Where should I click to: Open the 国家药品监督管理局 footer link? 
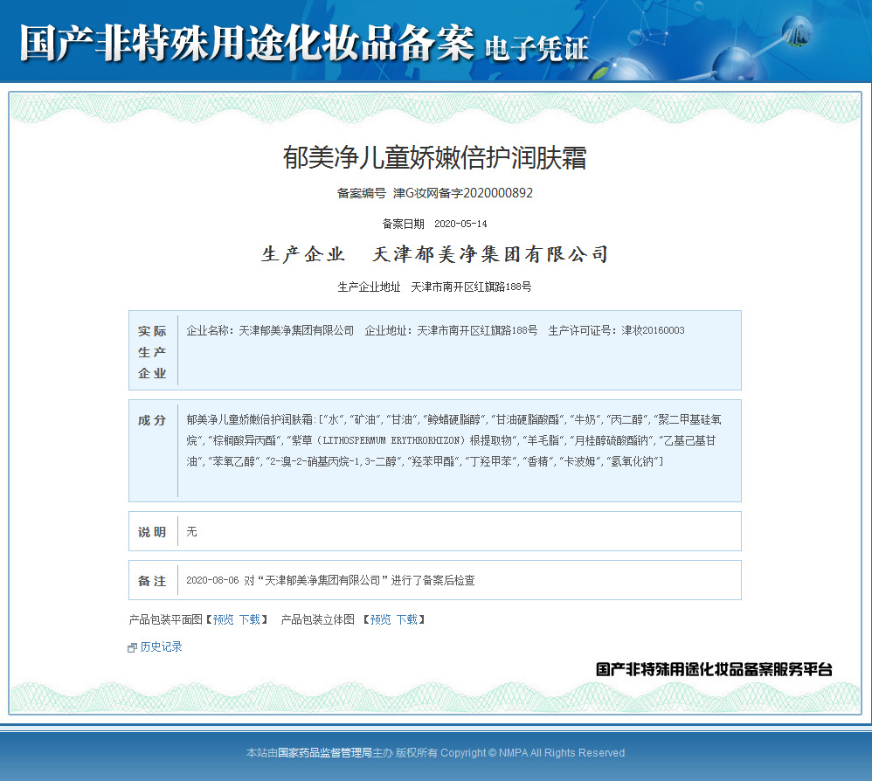click(x=324, y=753)
